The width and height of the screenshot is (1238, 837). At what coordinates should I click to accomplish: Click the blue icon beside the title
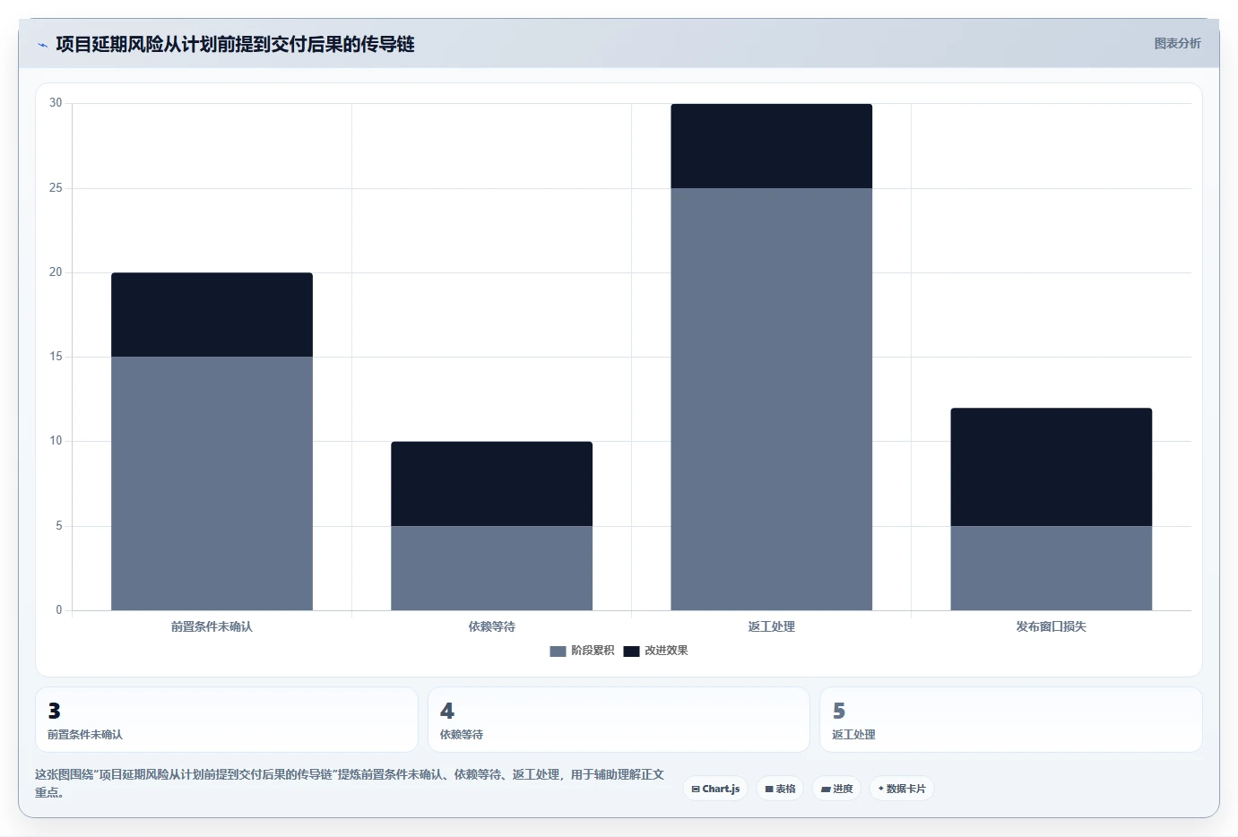point(42,45)
